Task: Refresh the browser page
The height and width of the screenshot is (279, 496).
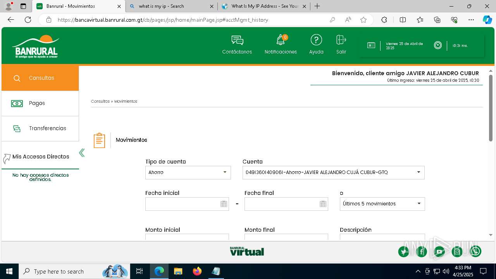Action: [x=28, y=20]
